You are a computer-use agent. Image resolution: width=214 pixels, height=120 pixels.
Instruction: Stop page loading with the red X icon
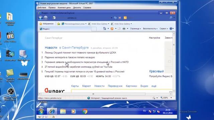click(x=120, y=18)
